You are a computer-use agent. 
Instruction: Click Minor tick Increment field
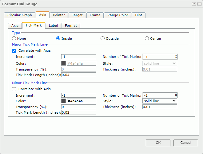point(78,95)
